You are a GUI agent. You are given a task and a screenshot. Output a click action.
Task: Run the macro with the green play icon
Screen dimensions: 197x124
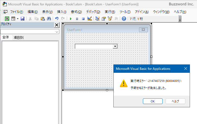click(x=71, y=19)
